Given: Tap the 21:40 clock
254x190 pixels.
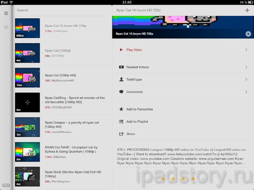Looking at the screenshot, I should tap(127, 2).
